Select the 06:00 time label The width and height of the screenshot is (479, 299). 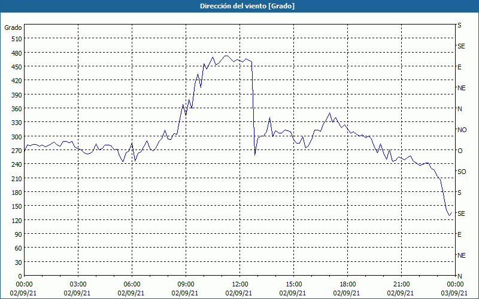[x=132, y=285]
